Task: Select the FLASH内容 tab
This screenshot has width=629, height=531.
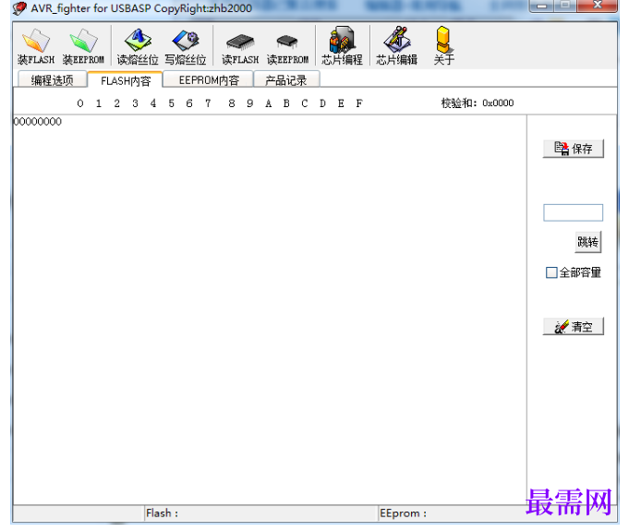Action: (x=126, y=80)
